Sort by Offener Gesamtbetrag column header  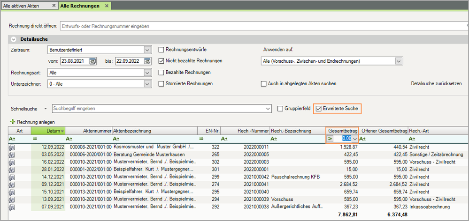coord(384,131)
